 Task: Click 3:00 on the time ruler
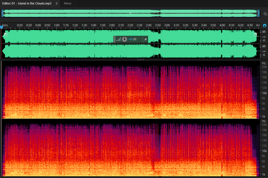167,25
